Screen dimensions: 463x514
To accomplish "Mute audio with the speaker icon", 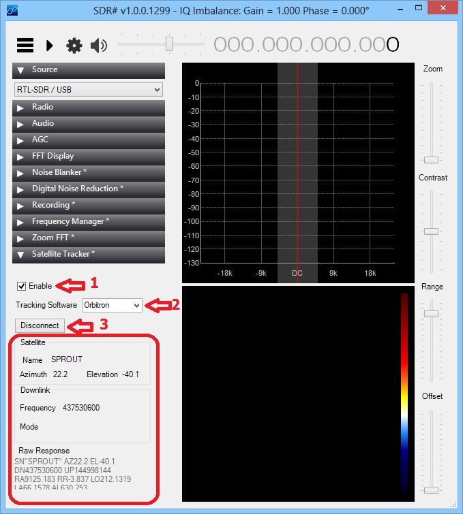I will click(x=99, y=45).
